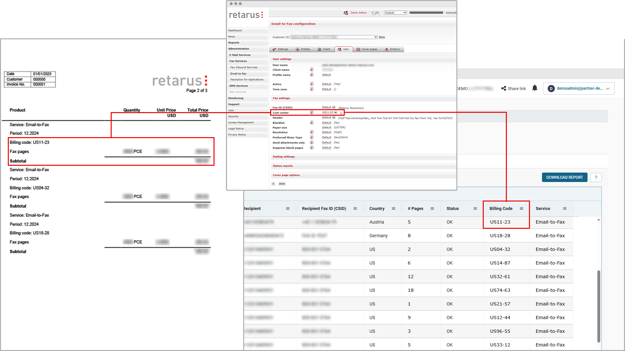Open the Recipient Fax ID column menu icon
Screen dimensions: 625x351
coord(355,209)
